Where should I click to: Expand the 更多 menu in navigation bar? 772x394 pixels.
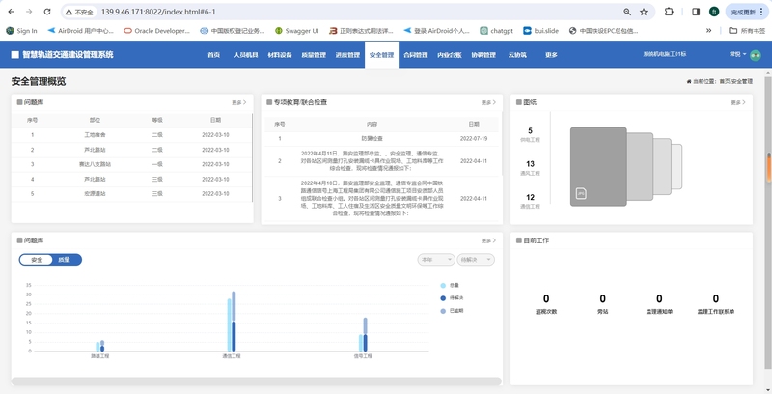(x=551, y=55)
